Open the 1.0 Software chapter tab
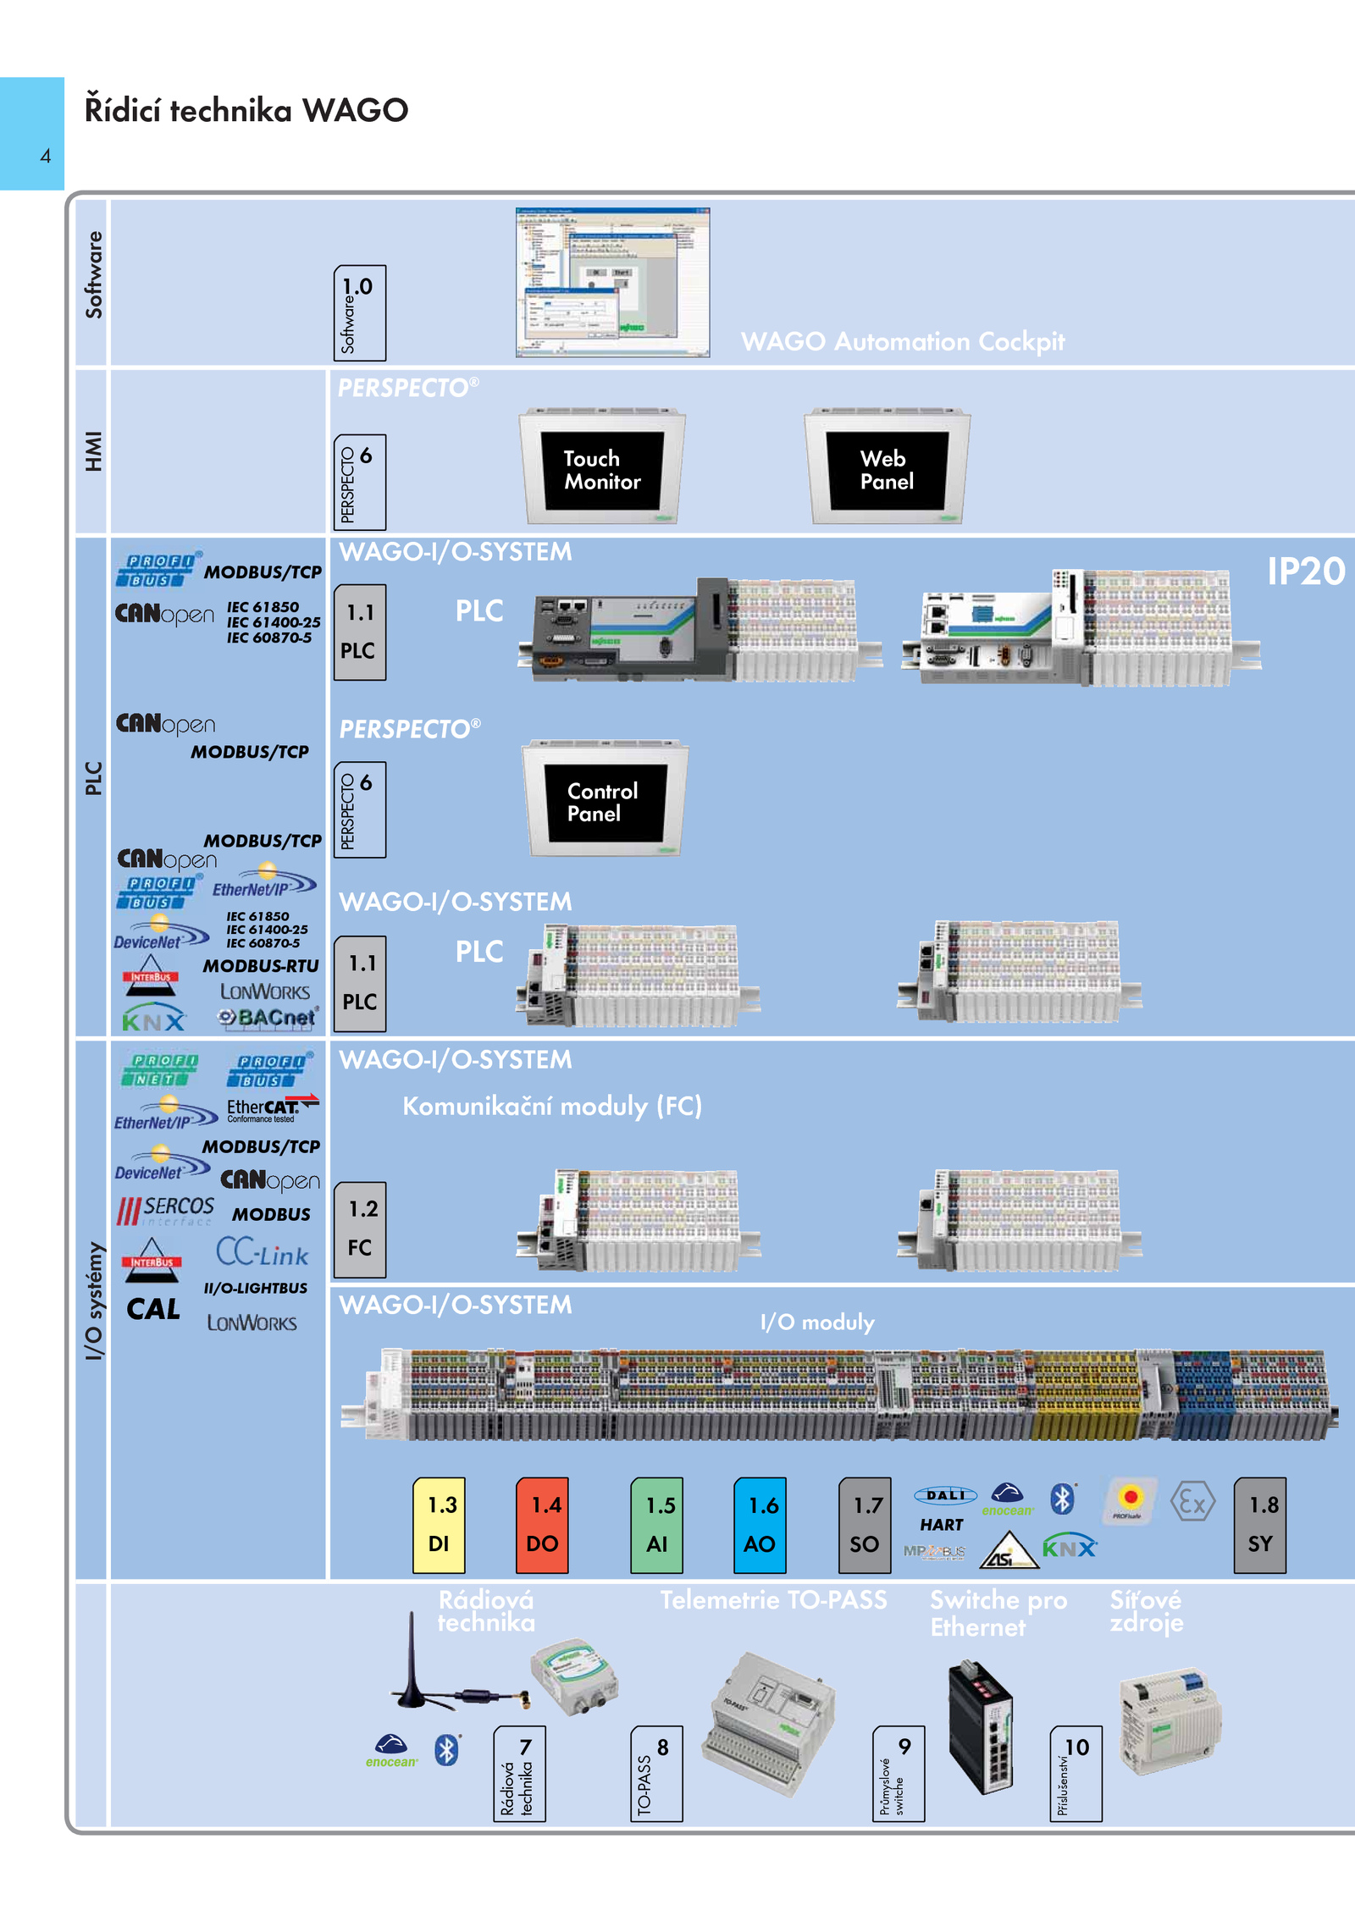The image size is (1355, 1916). click(360, 313)
